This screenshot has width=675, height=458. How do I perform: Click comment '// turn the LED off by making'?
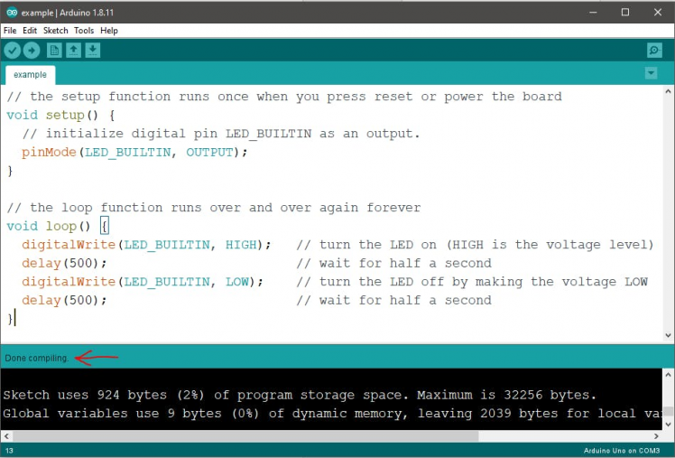[x=472, y=282]
